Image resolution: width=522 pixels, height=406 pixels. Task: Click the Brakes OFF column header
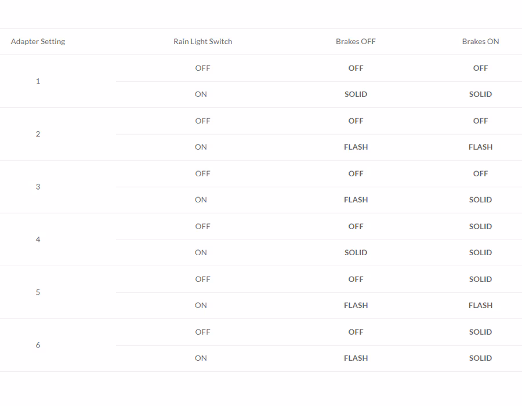click(356, 42)
